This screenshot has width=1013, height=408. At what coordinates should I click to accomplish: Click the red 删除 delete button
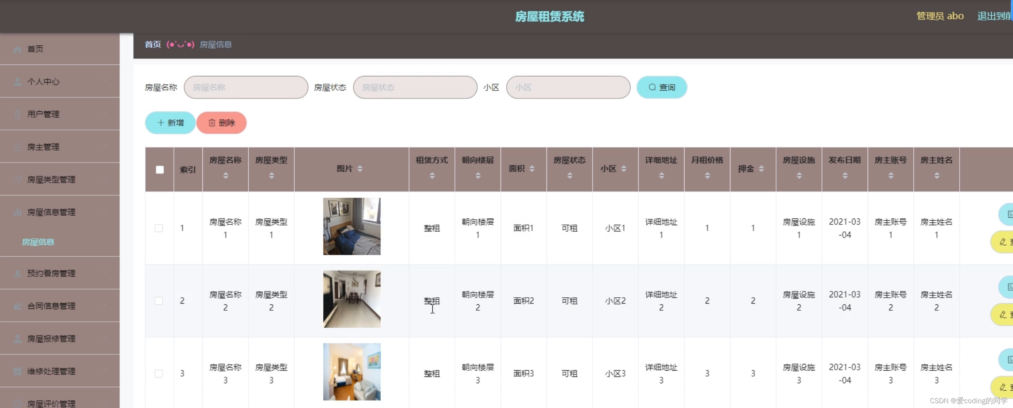pyautogui.click(x=221, y=123)
